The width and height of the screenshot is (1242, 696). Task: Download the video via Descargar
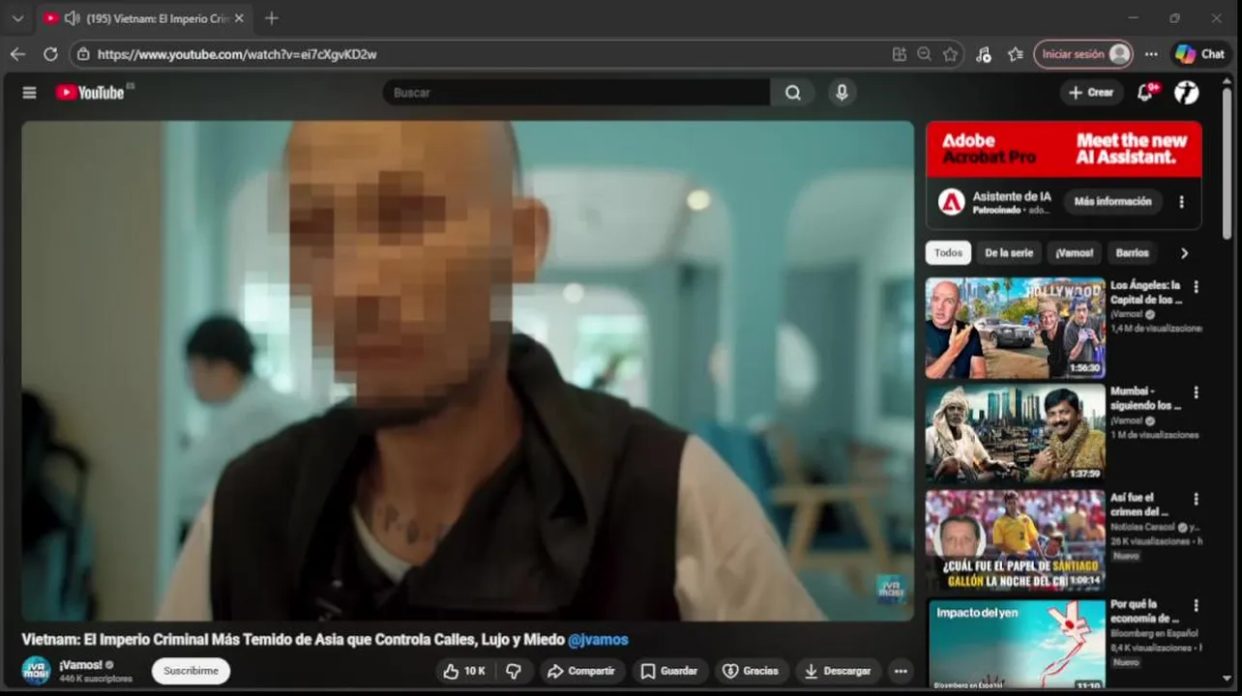click(838, 671)
